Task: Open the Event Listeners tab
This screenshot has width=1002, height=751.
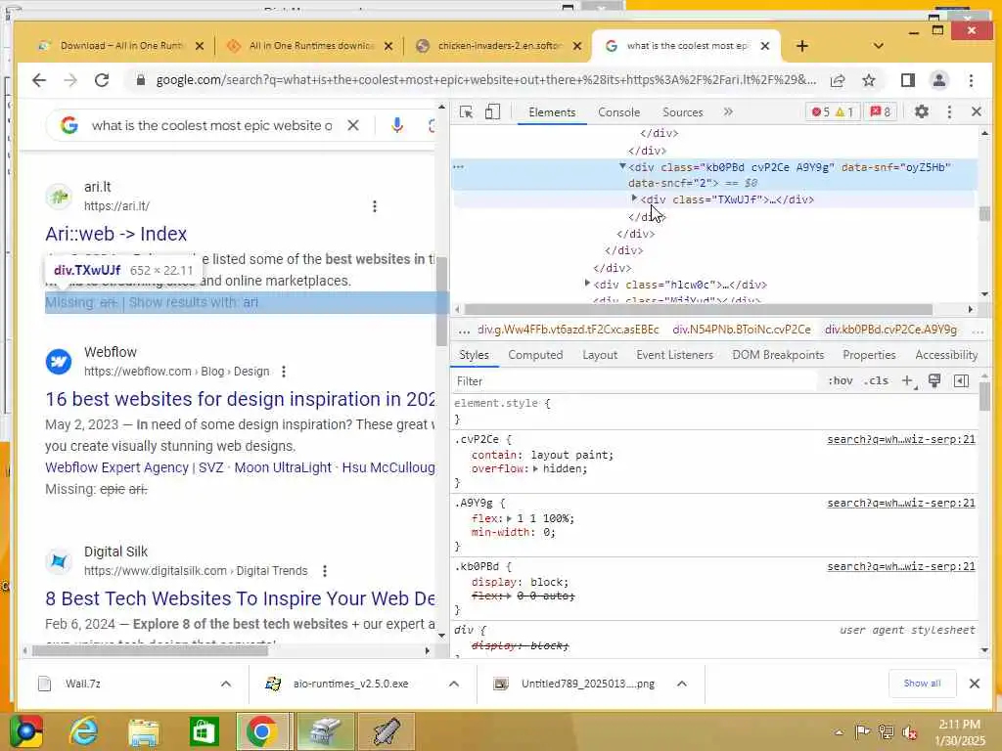Action: coord(674,354)
